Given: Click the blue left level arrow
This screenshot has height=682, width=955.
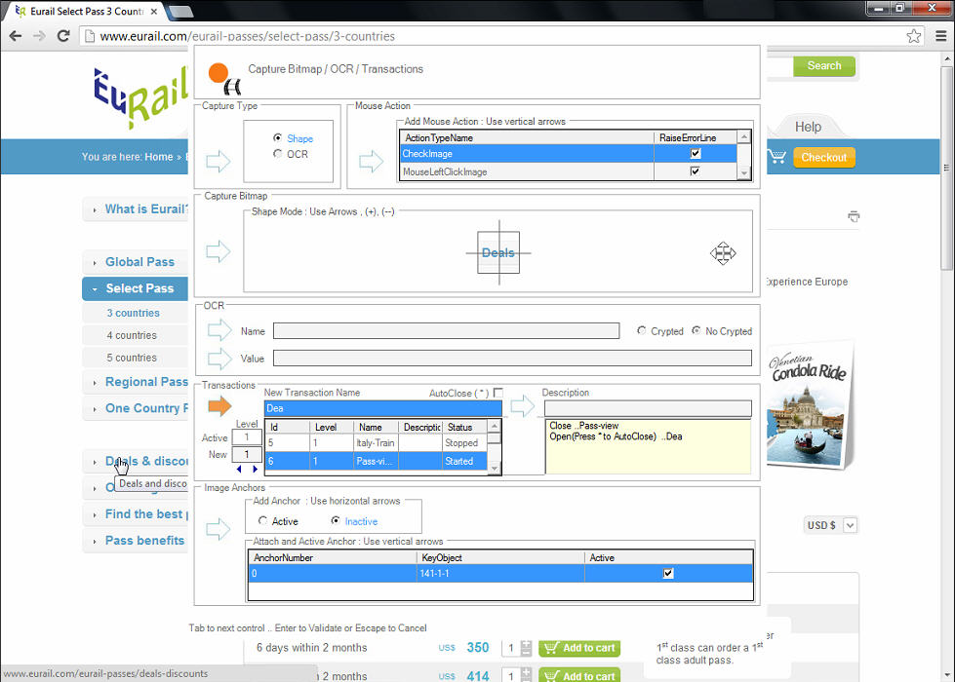Looking at the screenshot, I should (x=239, y=469).
